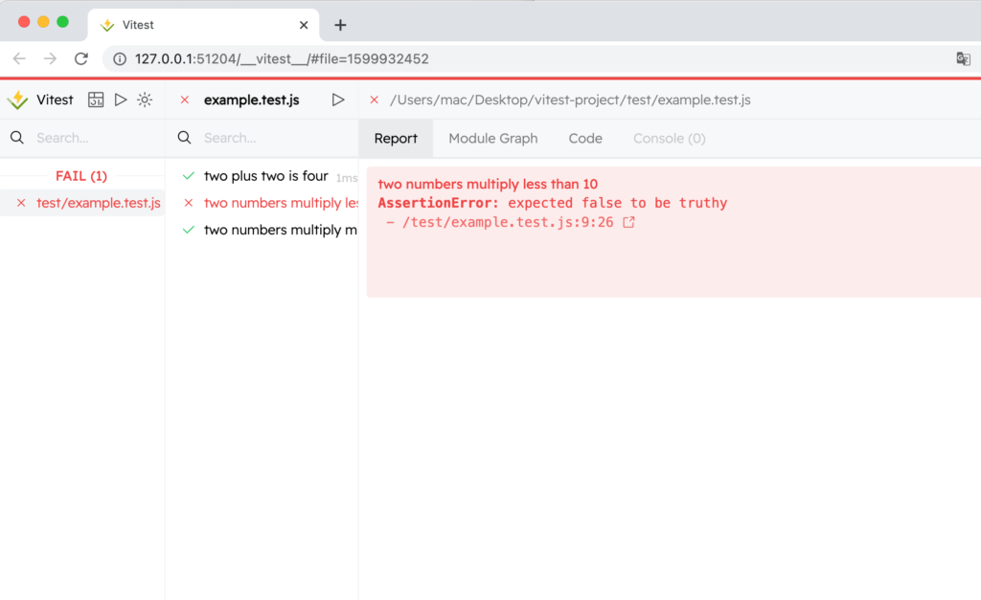Click the Vitest logo icon
981x600 pixels.
(17, 100)
